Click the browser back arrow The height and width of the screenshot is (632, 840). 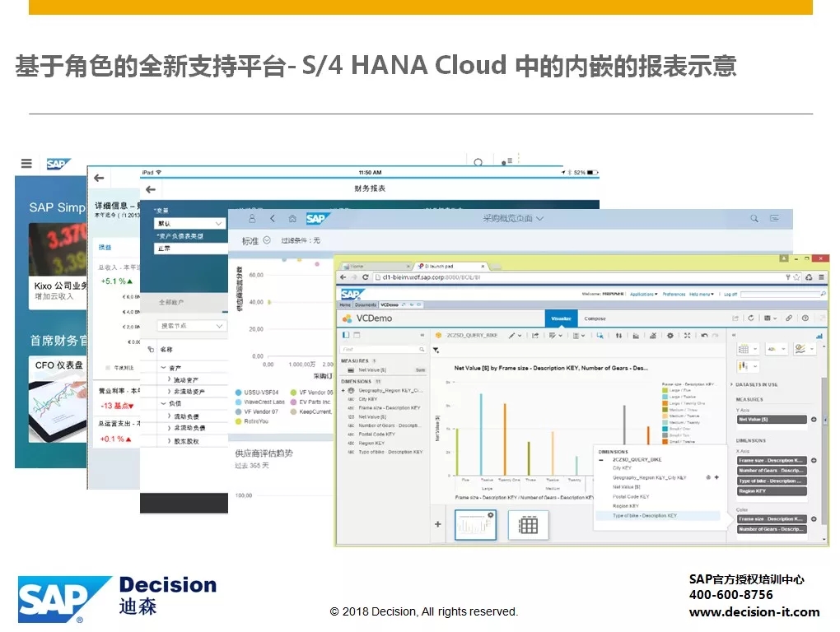[x=343, y=277]
